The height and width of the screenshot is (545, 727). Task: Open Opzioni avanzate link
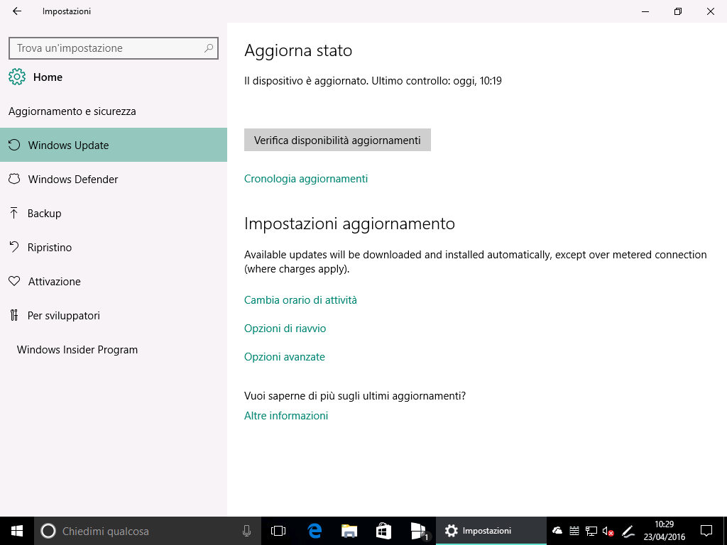[285, 357]
